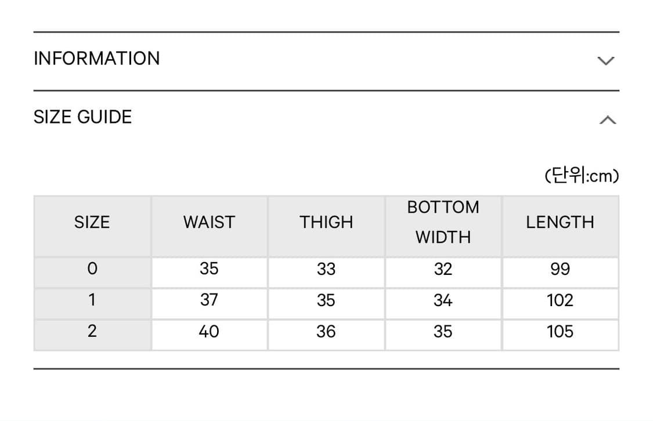Click thigh value 33 cell
Screen dimensions: 653x421
tap(326, 269)
